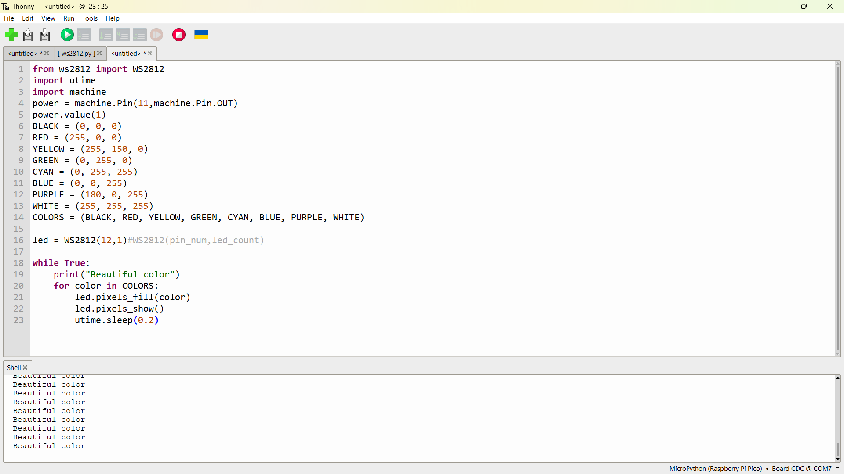
Task: Click the Step into toolbar icon
Action: click(123, 35)
